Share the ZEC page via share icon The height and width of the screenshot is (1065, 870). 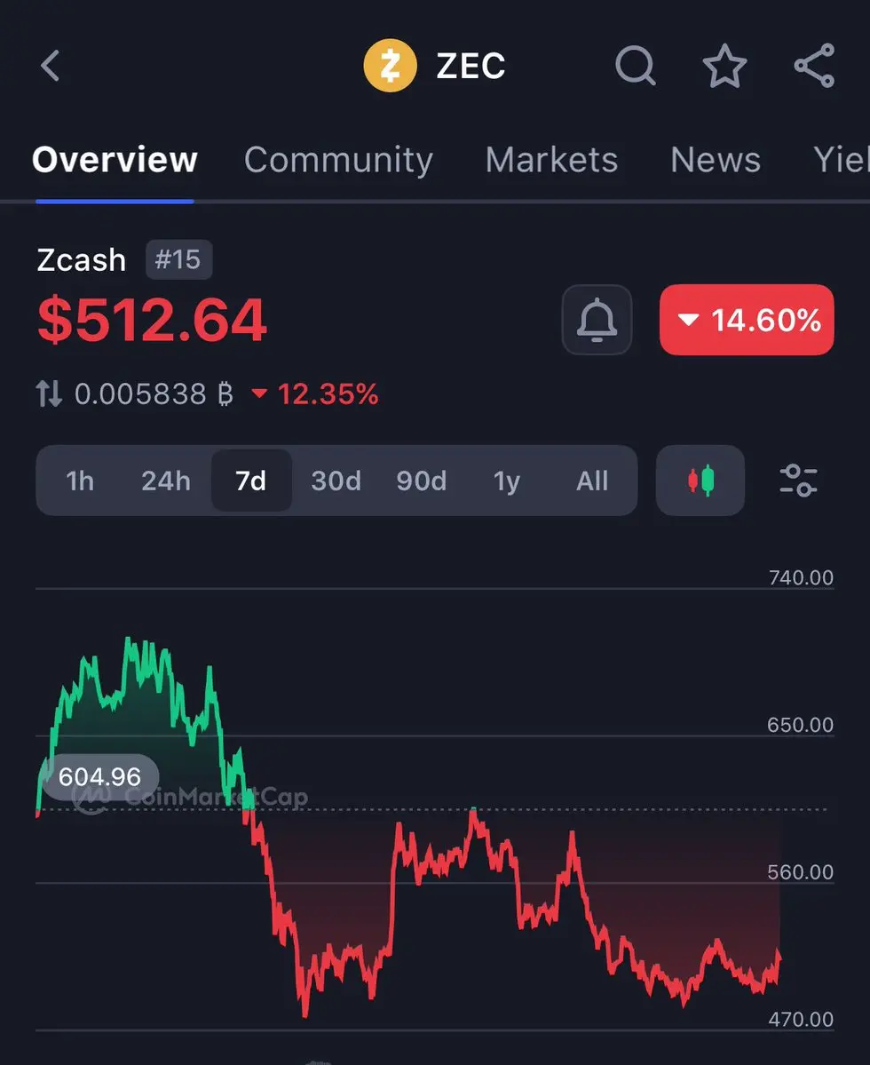pyautogui.click(x=814, y=66)
